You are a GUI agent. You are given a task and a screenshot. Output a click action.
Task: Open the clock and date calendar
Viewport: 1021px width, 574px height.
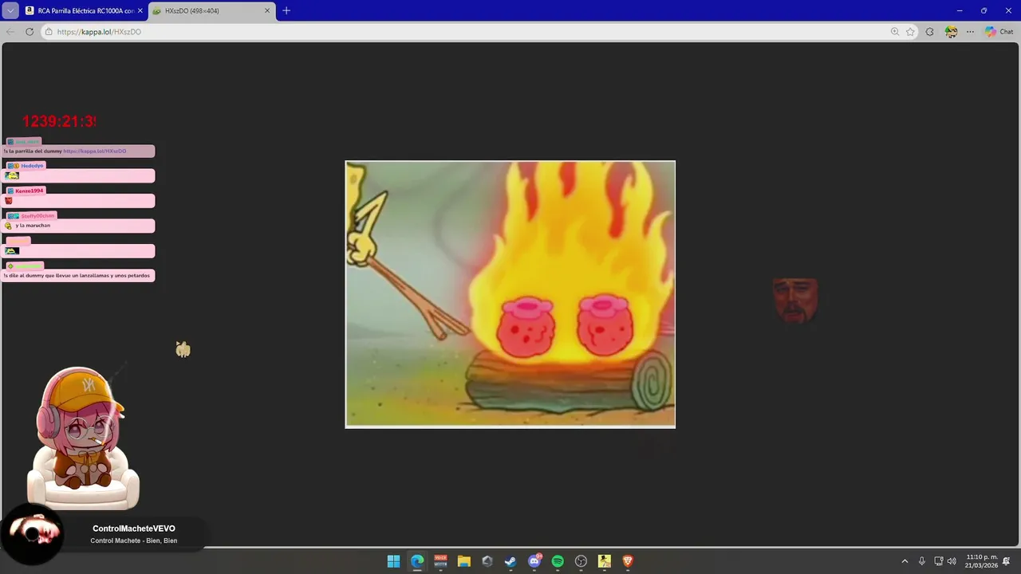[981, 561]
